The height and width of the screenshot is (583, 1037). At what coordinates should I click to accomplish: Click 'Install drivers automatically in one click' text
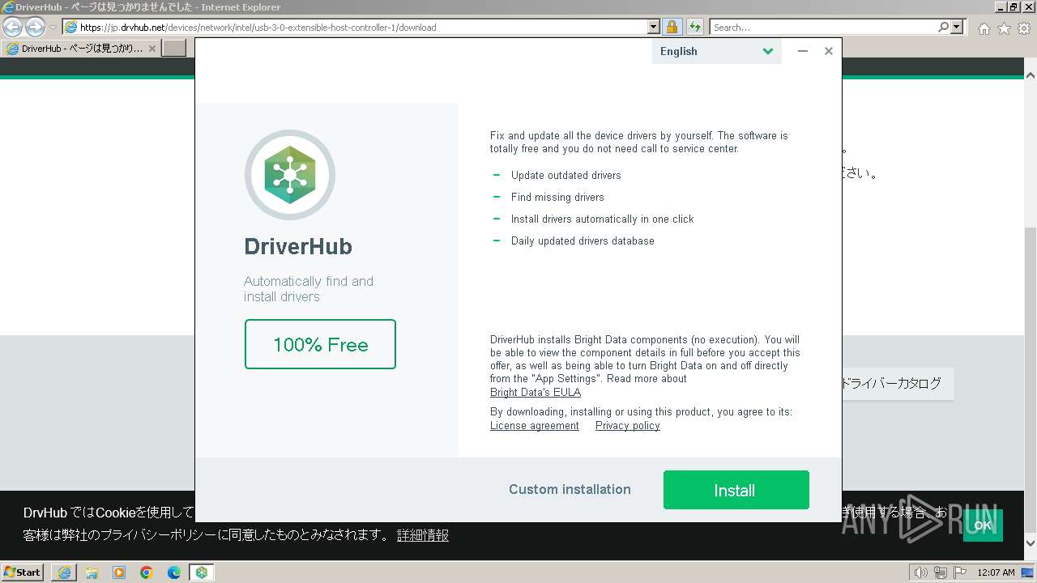[x=603, y=219]
